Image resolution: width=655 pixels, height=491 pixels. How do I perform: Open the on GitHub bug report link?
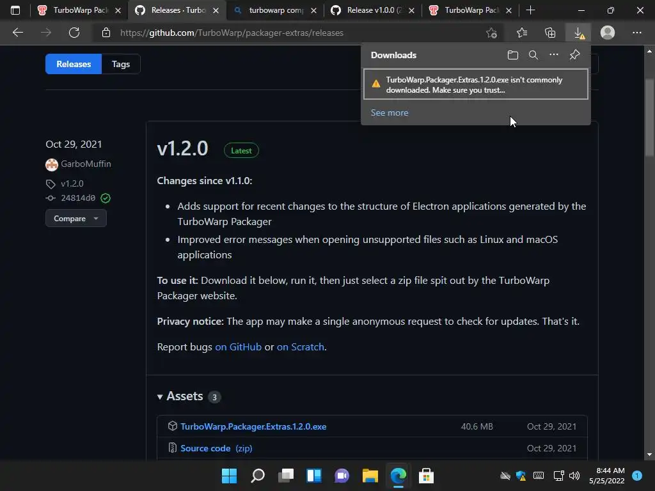(x=238, y=347)
